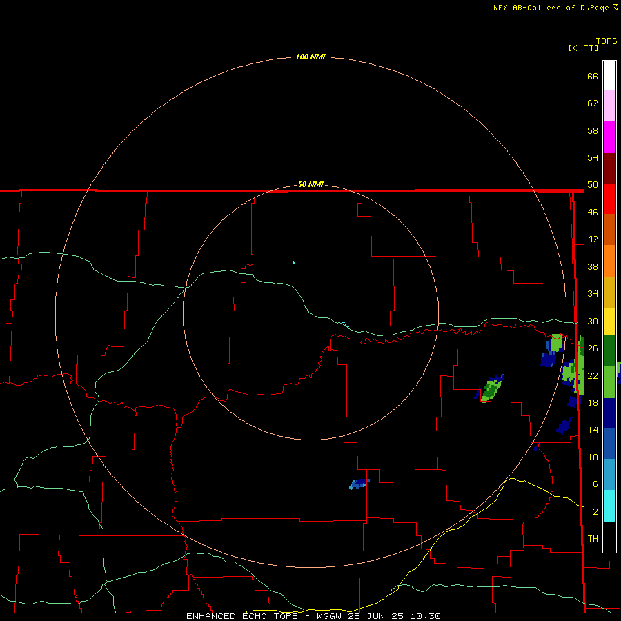Click the '30' legend value
Viewport: 621px width, 621px height.
pyautogui.click(x=593, y=321)
